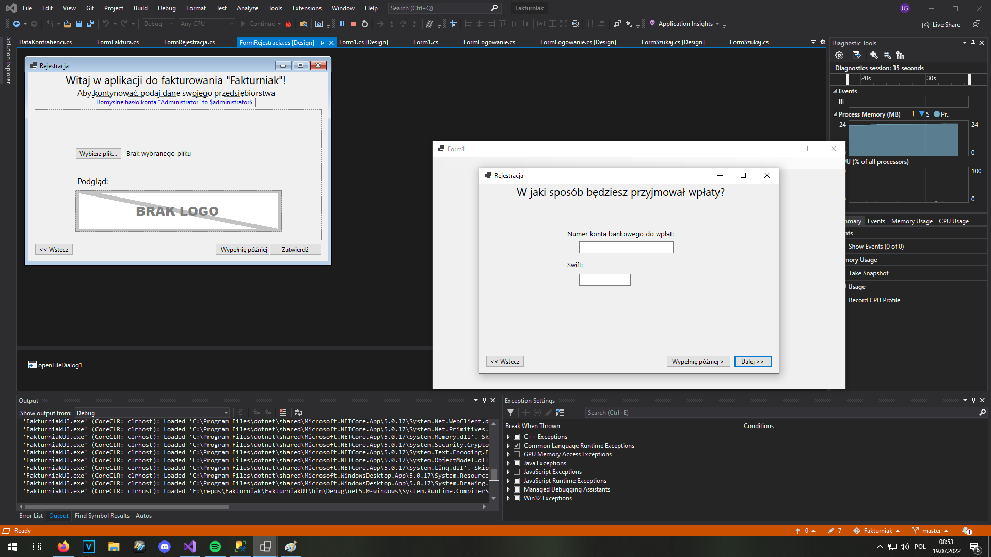Toggle JavaScript Runtime Exceptions checkbox

[517, 481]
